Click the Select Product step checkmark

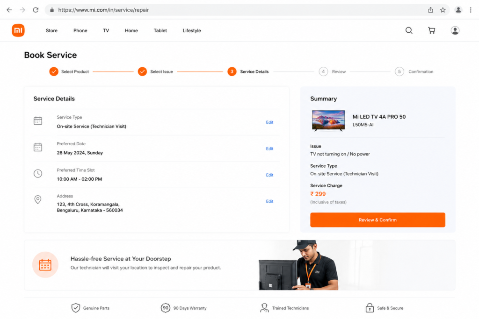coord(54,71)
